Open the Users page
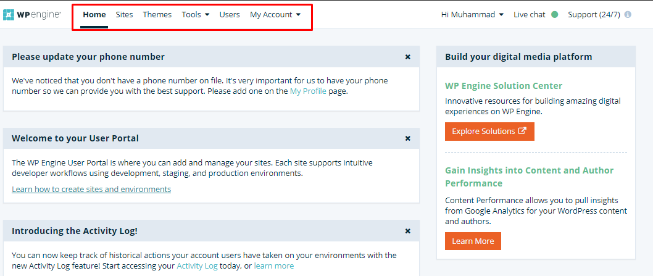This screenshot has width=653, height=276. click(x=230, y=15)
